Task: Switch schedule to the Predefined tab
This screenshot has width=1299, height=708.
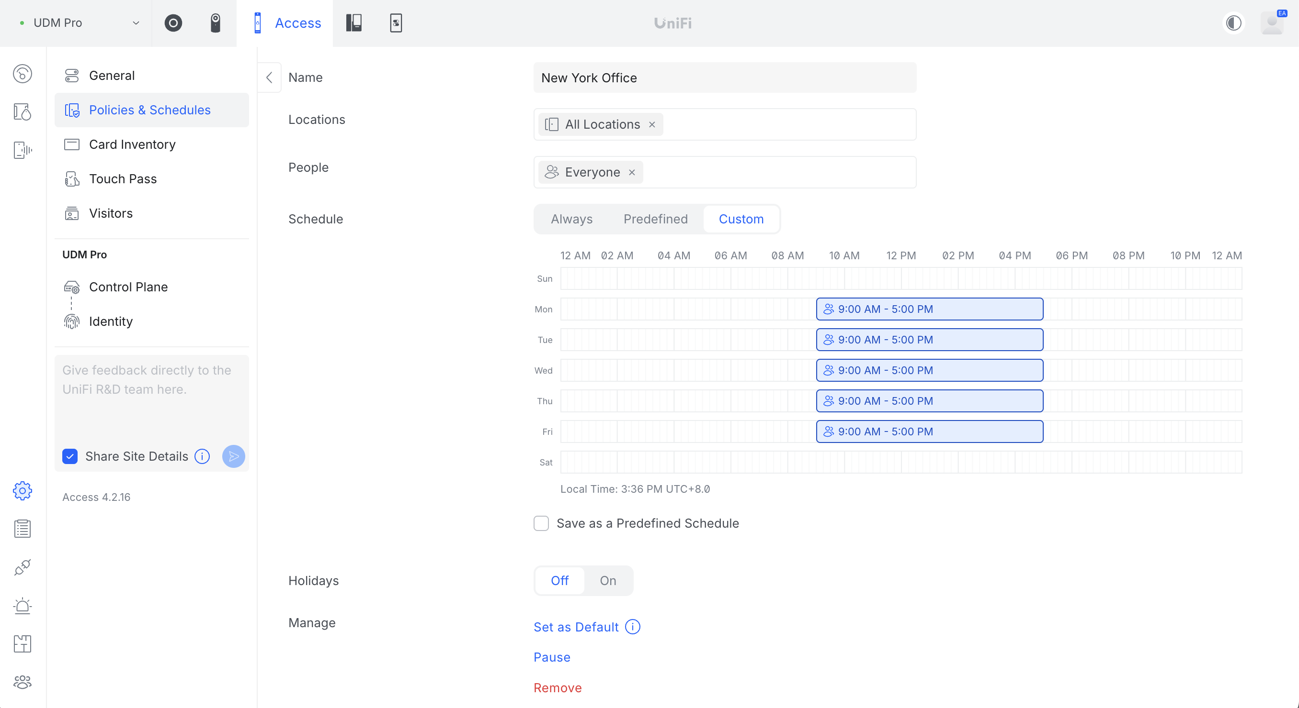Action: click(x=655, y=219)
